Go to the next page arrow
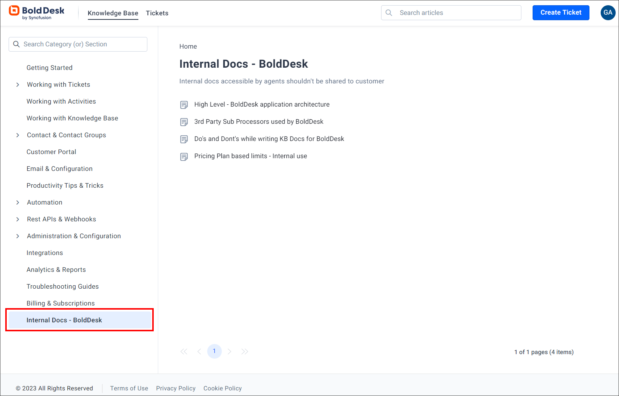This screenshot has width=619, height=396. [x=230, y=352]
